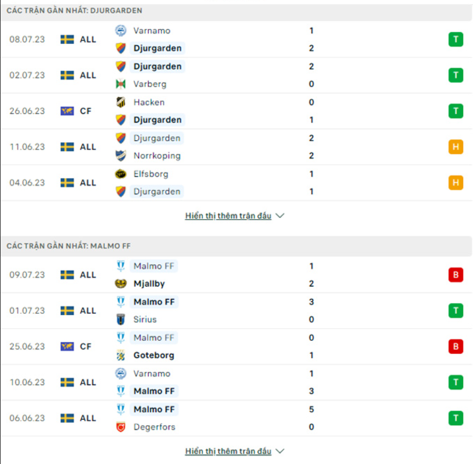Viewport: 473px width, 464px height.
Task: Open the CÁC TRẬN GẦN NHẤT: DJURGARDEN header
Action: 74,10
